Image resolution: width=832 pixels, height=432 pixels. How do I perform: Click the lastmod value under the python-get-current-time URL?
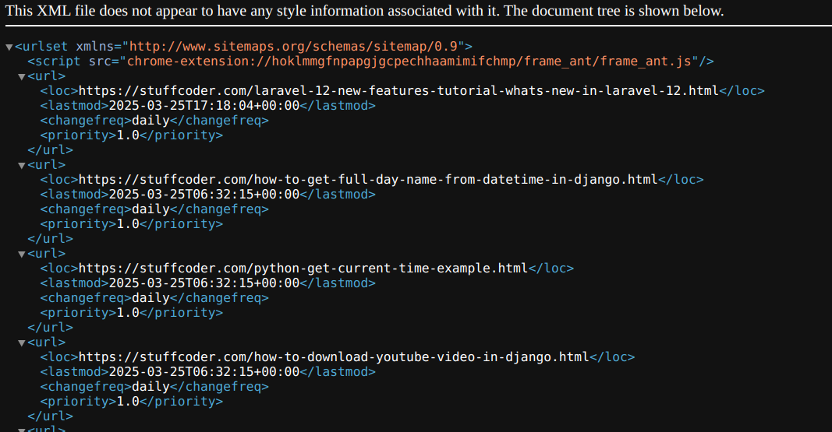(x=204, y=283)
